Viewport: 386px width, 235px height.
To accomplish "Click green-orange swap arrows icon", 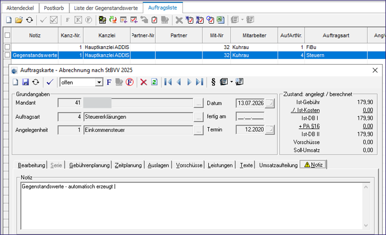I will click(x=113, y=20).
